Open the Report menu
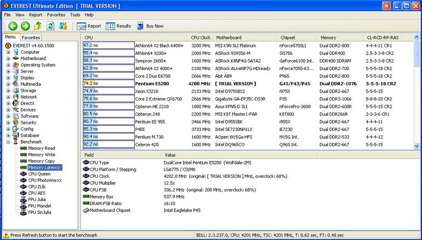Image resolution: width=422 pixels, height=240 pixels. 35,15
